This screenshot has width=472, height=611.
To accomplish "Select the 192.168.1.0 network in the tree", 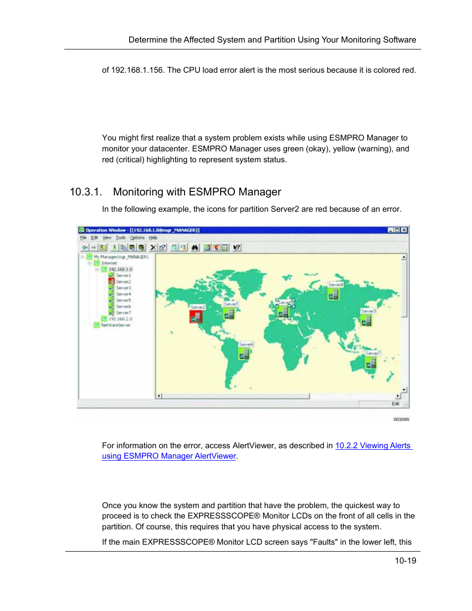I will (x=120, y=269).
